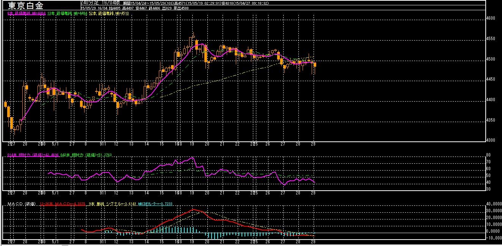Screen dimensions: 502x246
Task: Click the MACDオシレーター=-0.7233 legend
Action: tap(155, 204)
